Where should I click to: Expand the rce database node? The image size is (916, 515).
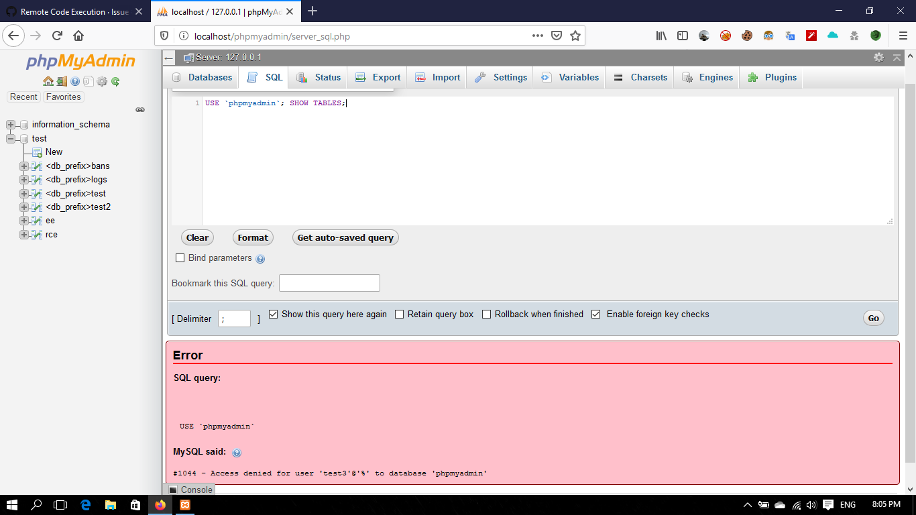[23, 234]
